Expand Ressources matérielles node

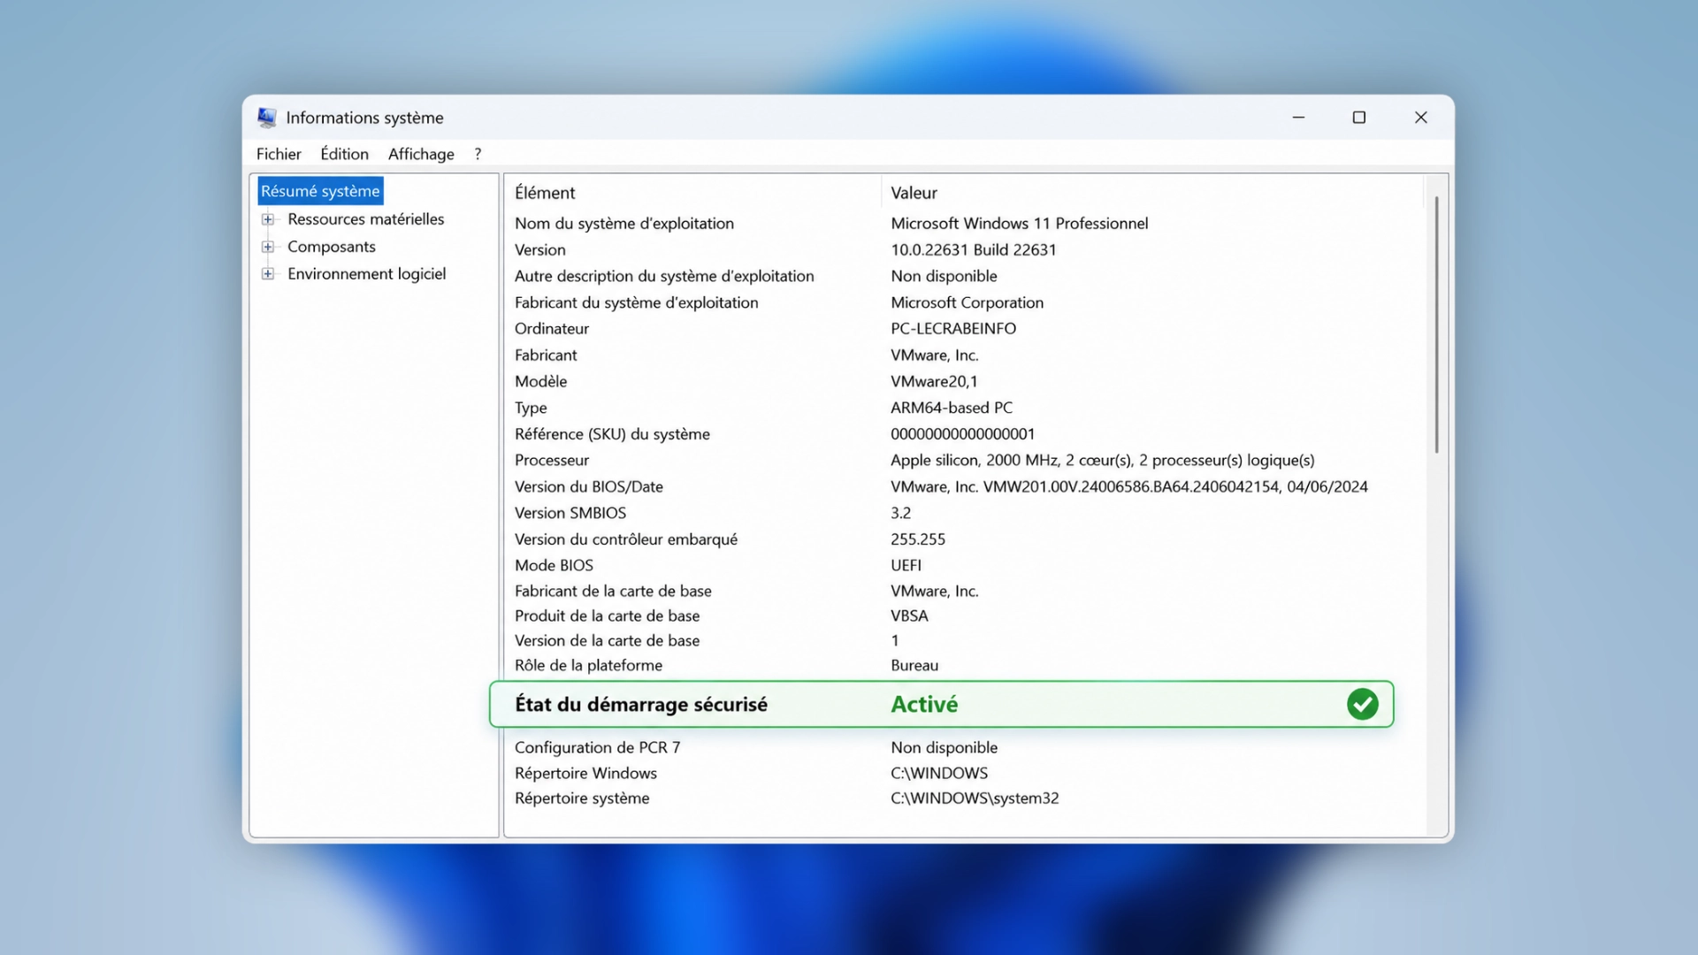point(267,219)
